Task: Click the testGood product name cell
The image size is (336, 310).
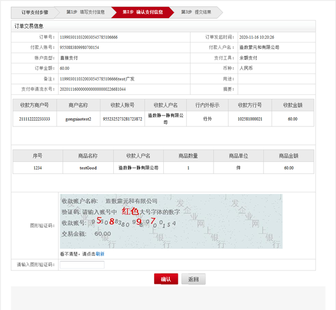Action: point(88,168)
